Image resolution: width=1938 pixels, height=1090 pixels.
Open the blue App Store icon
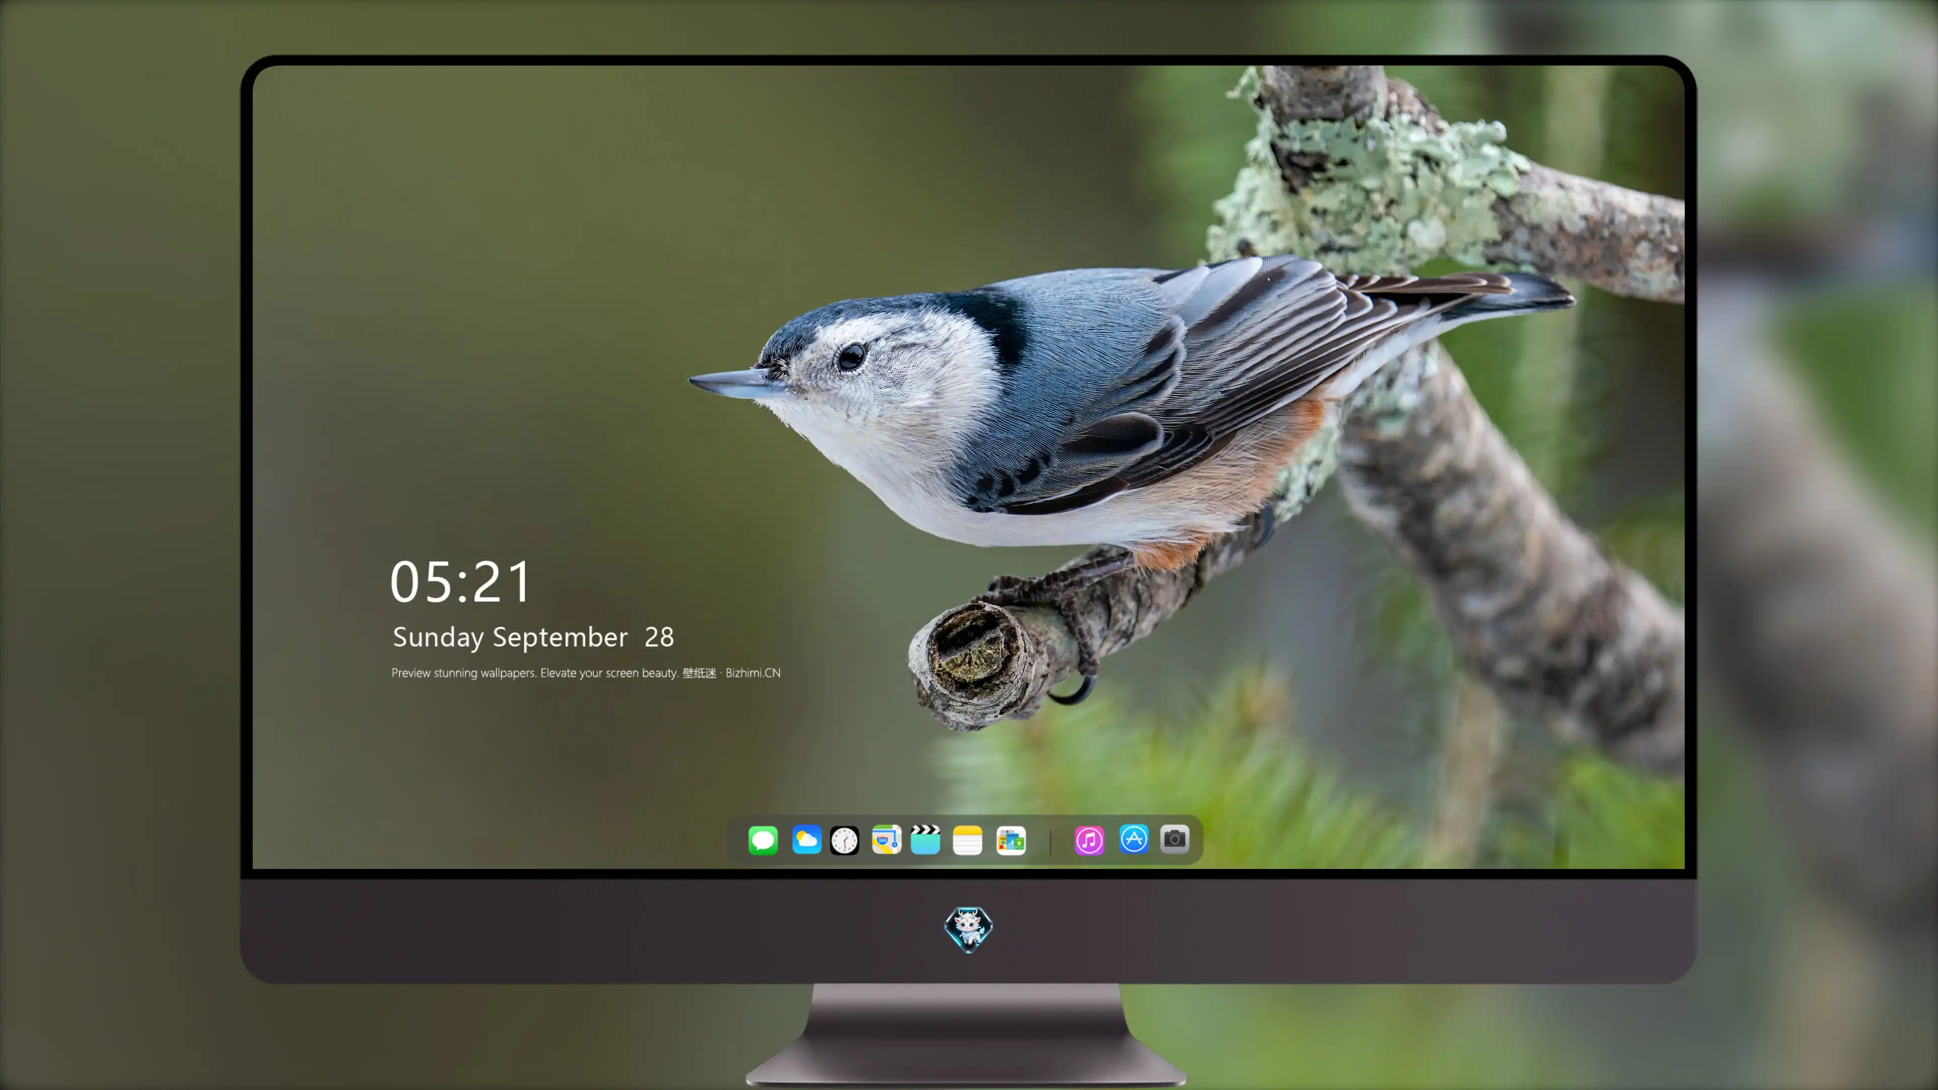click(x=1134, y=839)
